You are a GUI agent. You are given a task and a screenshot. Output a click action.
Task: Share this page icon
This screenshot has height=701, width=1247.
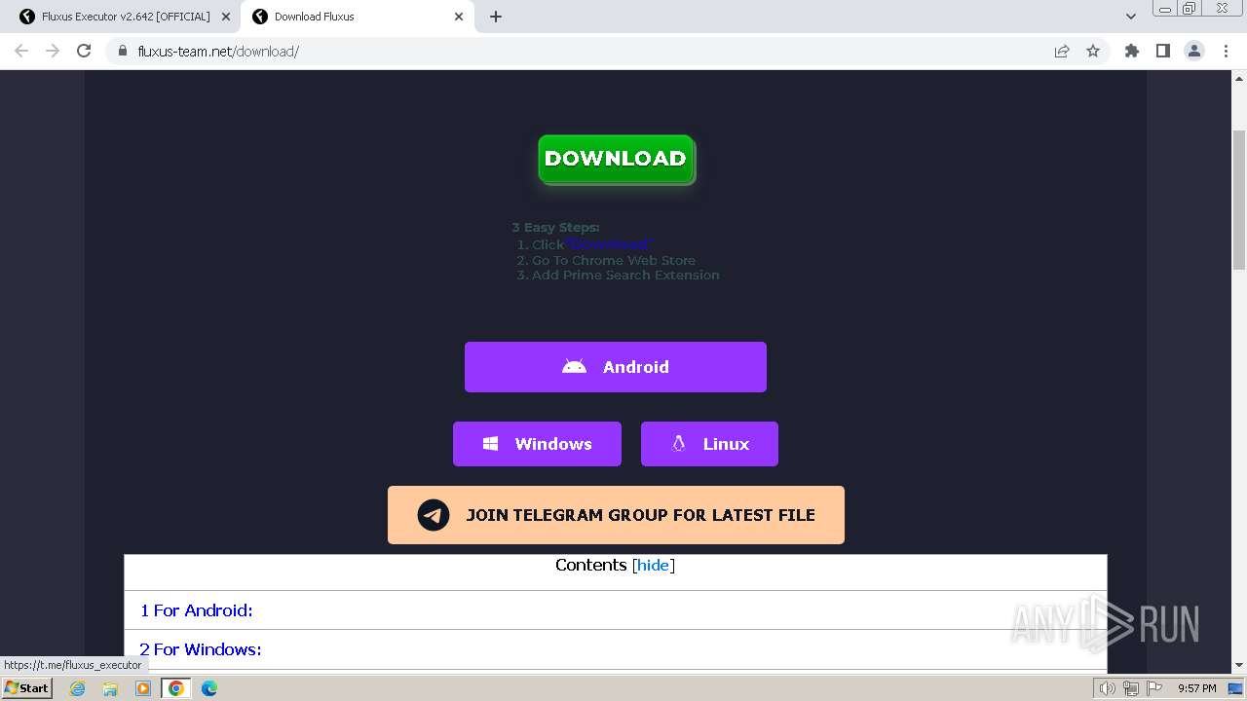tap(1062, 51)
